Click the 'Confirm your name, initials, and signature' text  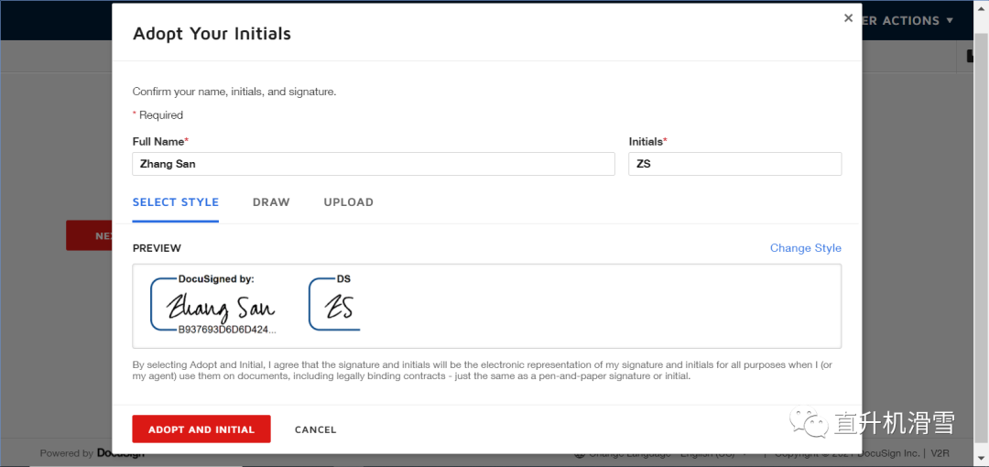tap(234, 92)
